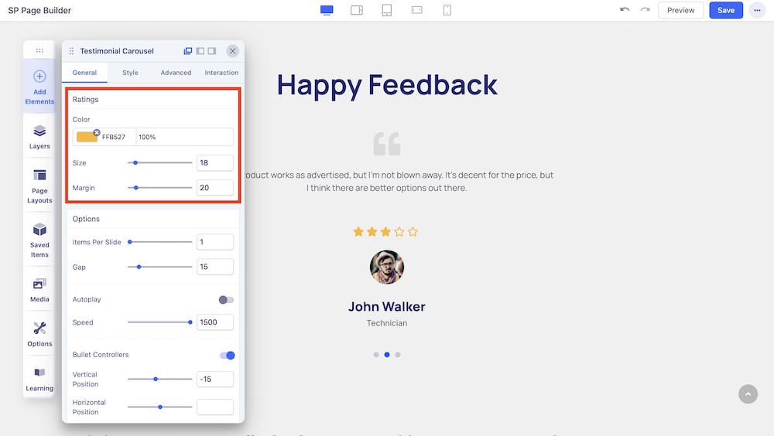Screen dimensions: 774x436
Task: Open the Advanced tab
Action: click(176, 73)
